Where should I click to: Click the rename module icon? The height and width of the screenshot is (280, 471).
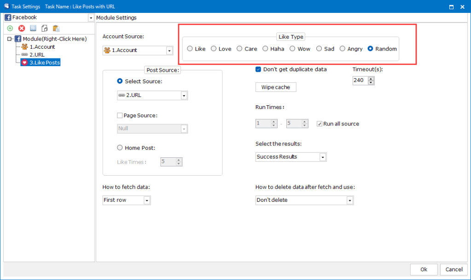pyautogui.click(x=33, y=29)
